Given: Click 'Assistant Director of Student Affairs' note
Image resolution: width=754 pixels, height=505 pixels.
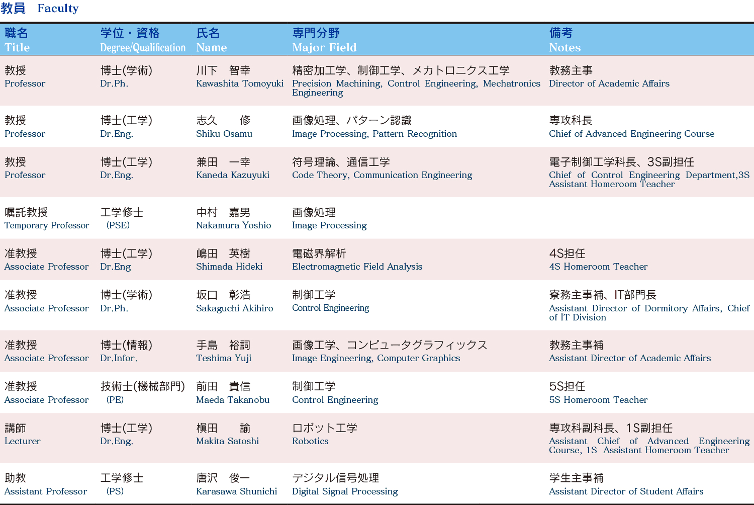Looking at the screenshot, I should click(626, 491).
